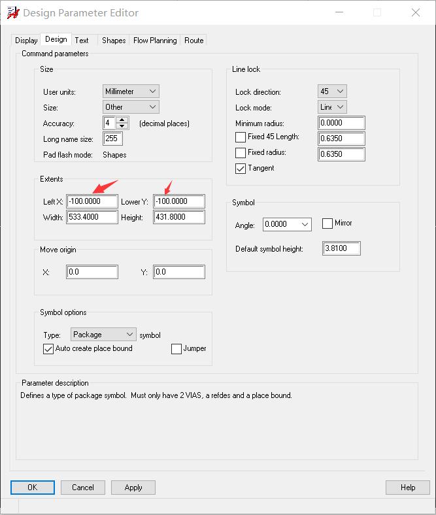Click the Cancel button
This screenshot has height=515, width=436.
[x=83, y=488]
